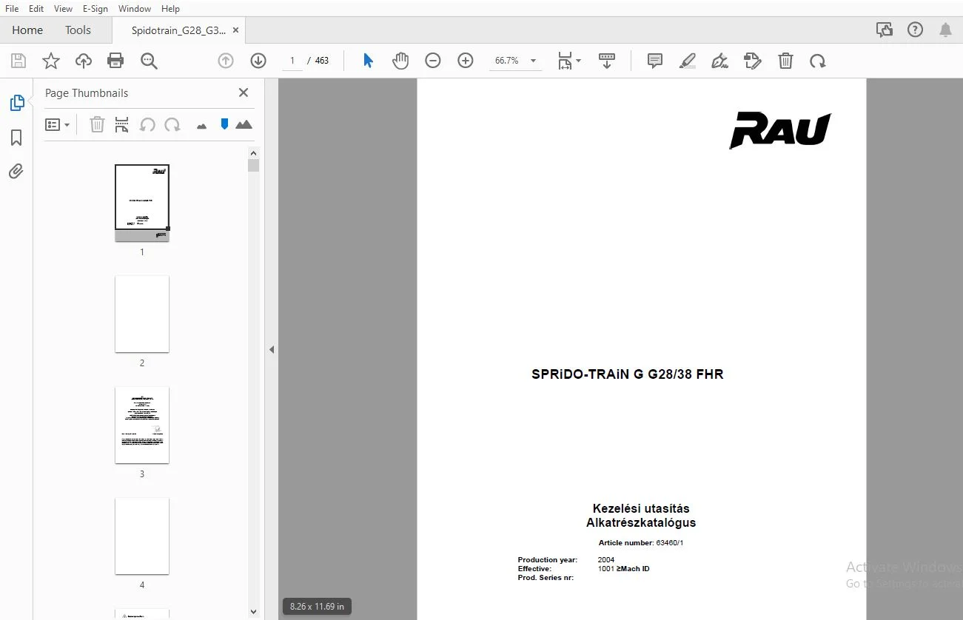Activate the Selection arrow tool
This screenshot has width=963, height=620.
click(368, 61)
